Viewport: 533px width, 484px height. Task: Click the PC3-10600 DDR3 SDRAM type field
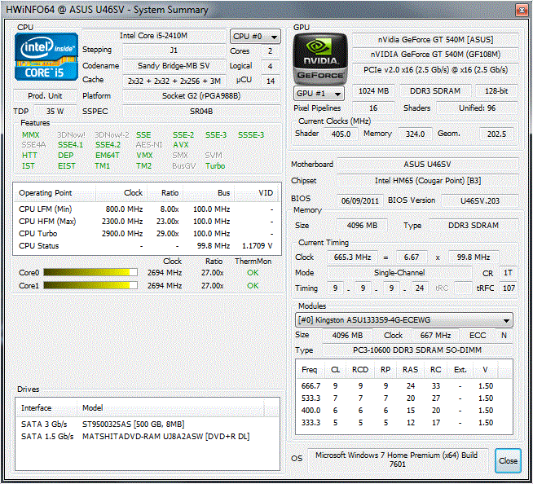(x=417, y=350)
